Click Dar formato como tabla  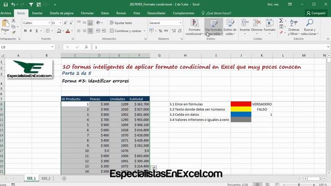coord(214,27)
